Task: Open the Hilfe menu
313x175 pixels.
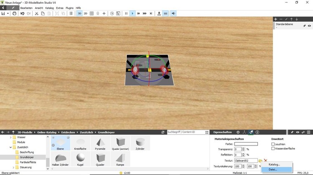Action: (x=78, y=8)
